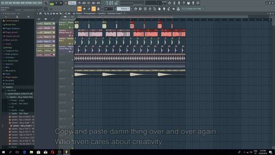
Task: Select the playlist zoom tool
Action: (x=66, y=13)
